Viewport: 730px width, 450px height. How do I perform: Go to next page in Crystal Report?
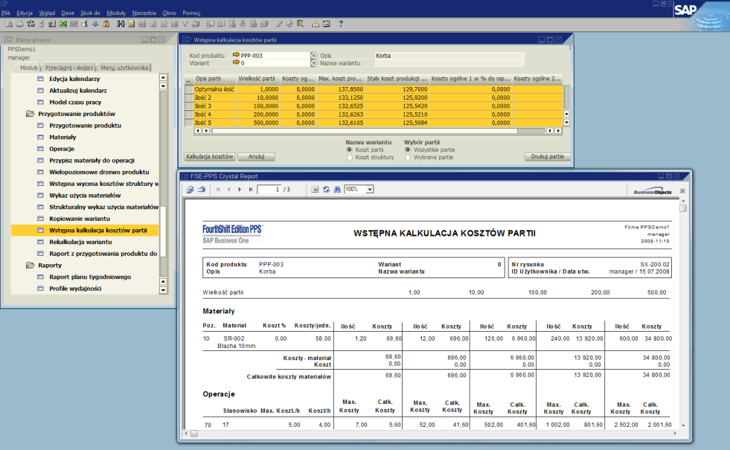[x=240, y=190]
